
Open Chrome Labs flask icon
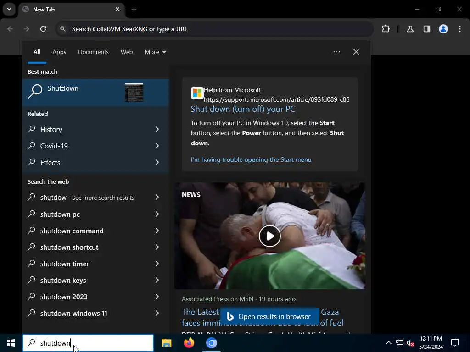point(410,29)
